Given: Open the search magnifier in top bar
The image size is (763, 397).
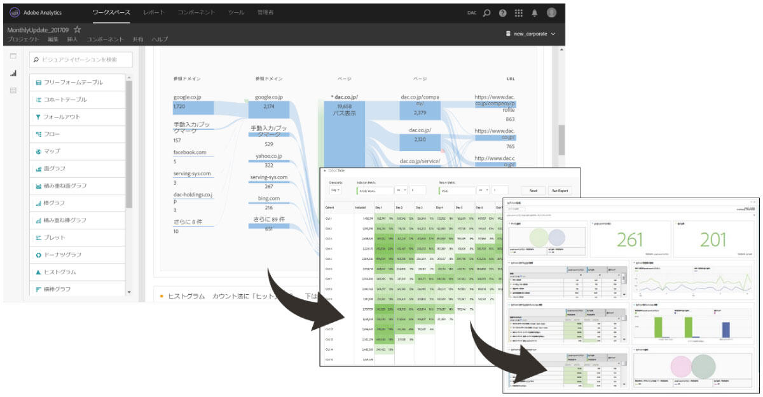Looking at the screenshot, I should click(487, 13).
